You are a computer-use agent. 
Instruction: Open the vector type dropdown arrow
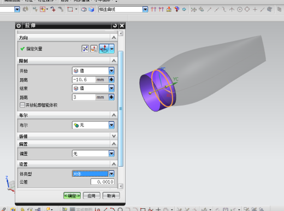coord(112,49)
